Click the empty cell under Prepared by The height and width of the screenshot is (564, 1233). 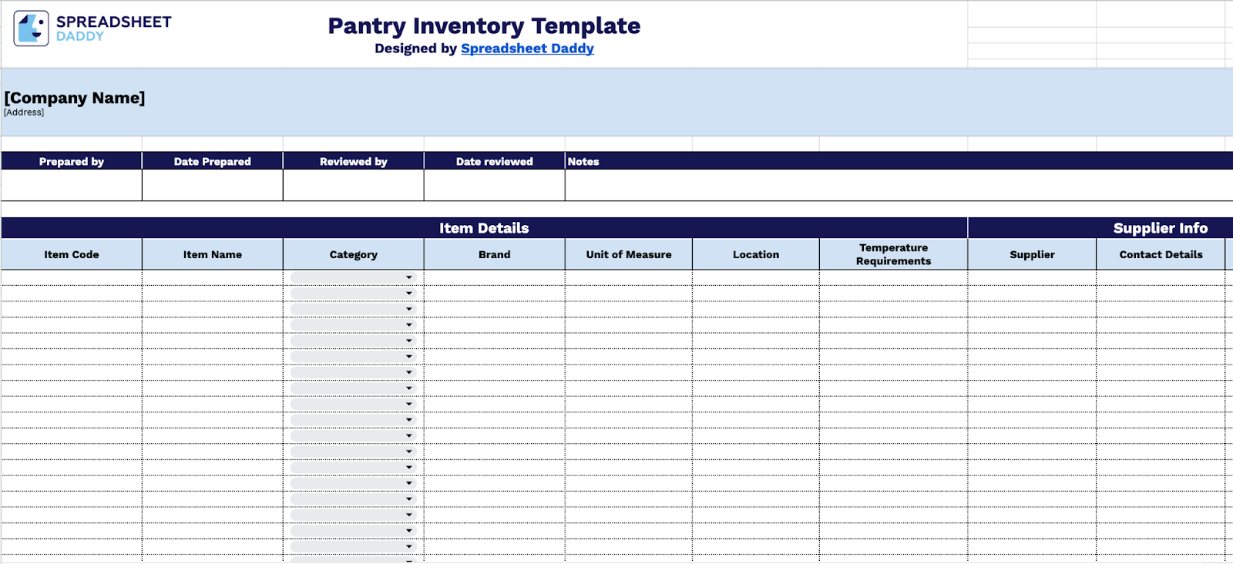[x=71, y=186]
